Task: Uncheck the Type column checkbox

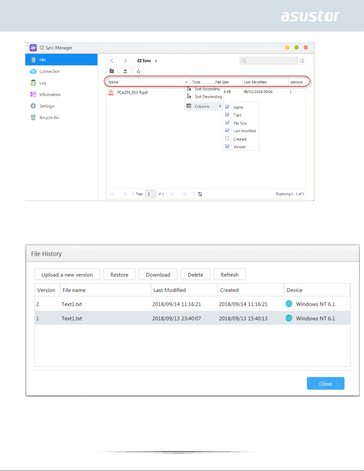Action: tap(227, 115)
